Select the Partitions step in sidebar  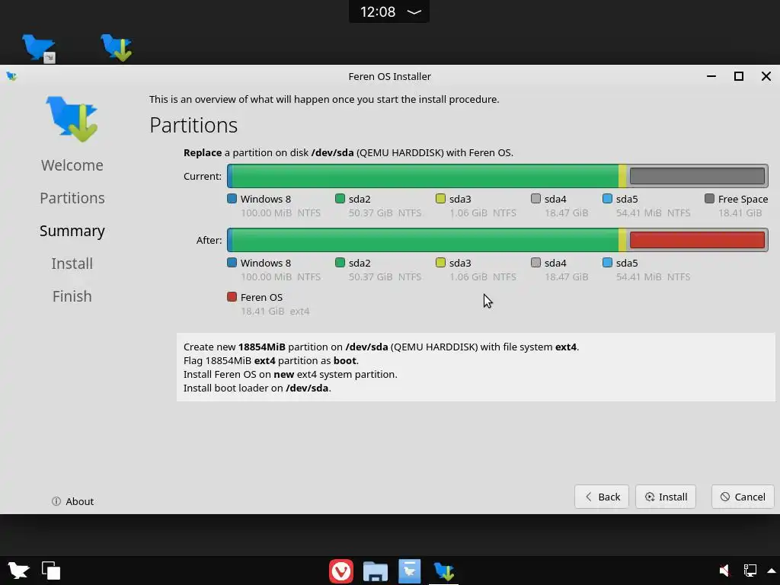tap(72, 198)
